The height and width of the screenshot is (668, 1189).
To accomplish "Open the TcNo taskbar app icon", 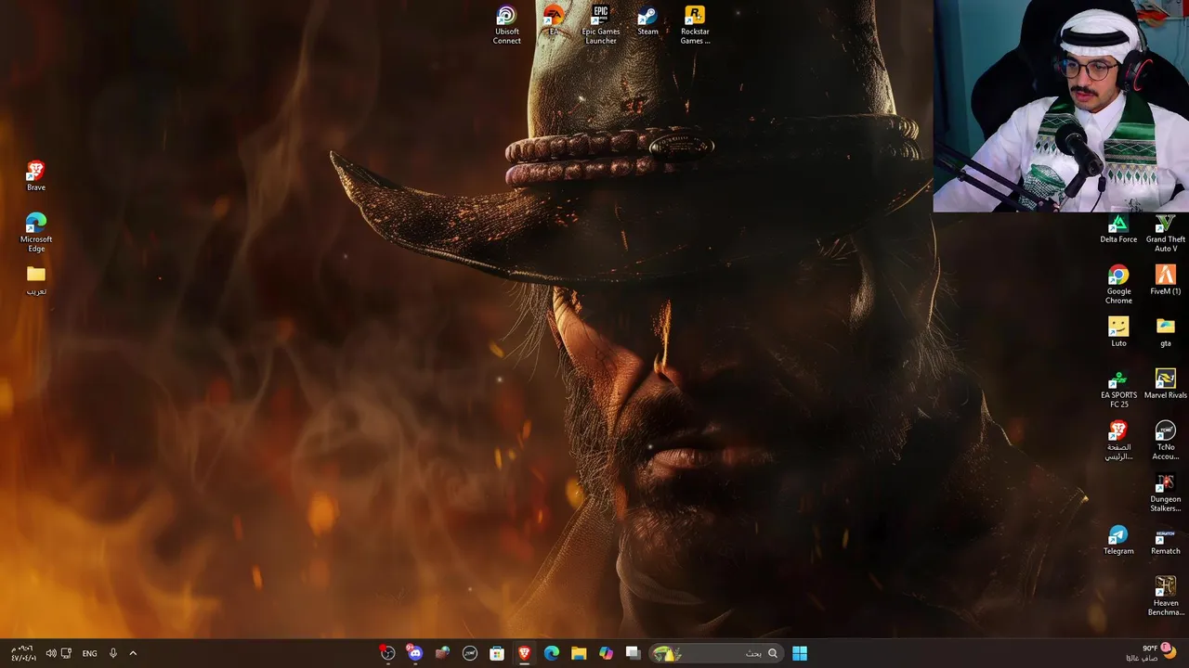I will [470, 653].
